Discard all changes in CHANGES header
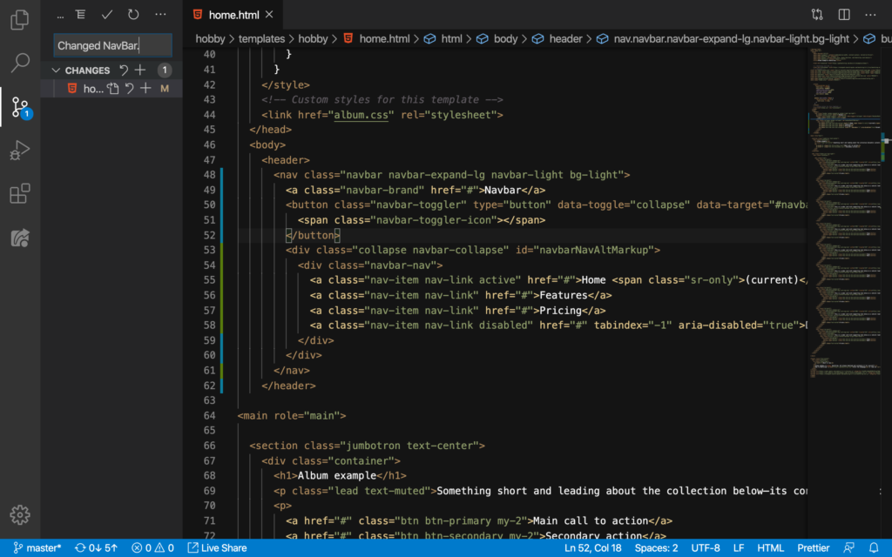The height and width of the screenshot is (557, 892). click(124, 70)
